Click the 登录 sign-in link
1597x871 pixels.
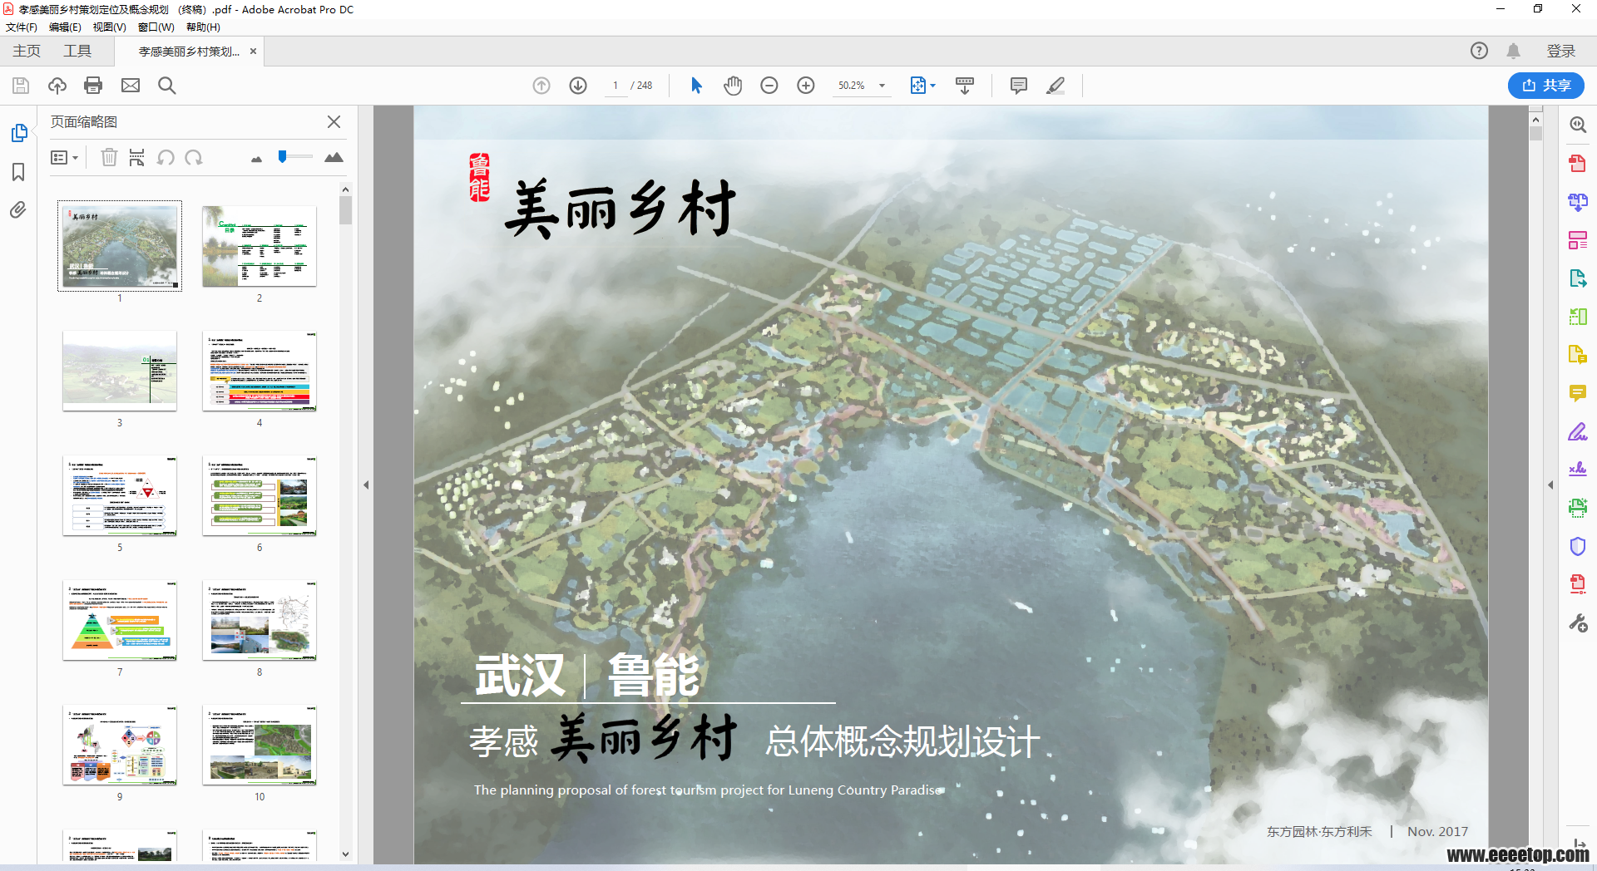click(x=1560, y=52)
